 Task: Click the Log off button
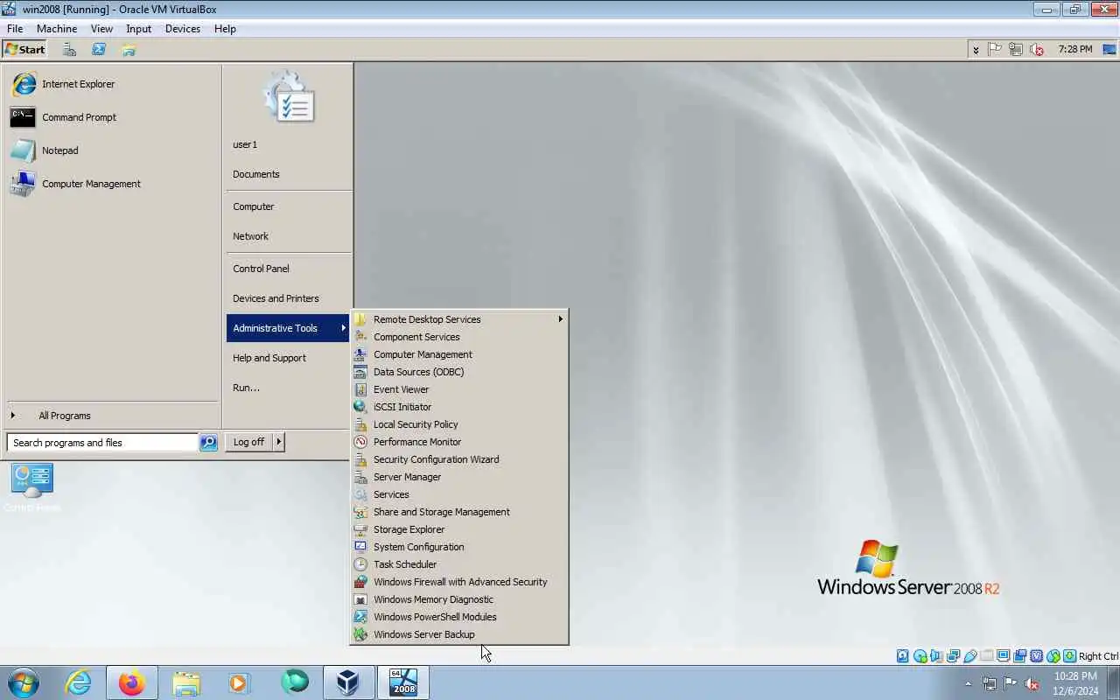[248, 442]
